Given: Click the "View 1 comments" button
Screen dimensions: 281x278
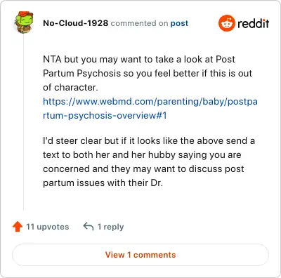Looking at the screenshot, I should click(x=140, y=255).
